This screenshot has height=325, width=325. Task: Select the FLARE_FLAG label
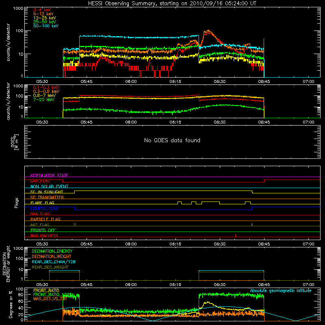point(42,203)
